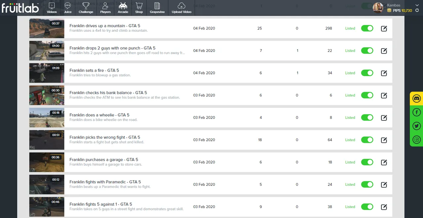Click the 64 count in the wrong fight row
Image resolution: width=423 pixels, height=218 pixels.
[330, 140]
